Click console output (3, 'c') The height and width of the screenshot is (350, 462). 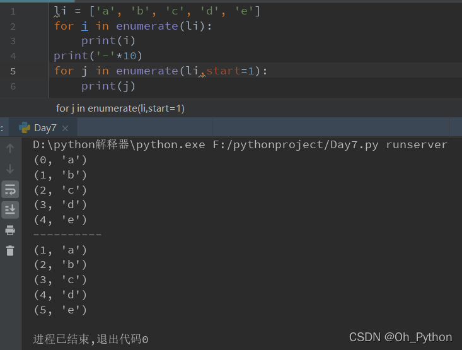(60, 280)
